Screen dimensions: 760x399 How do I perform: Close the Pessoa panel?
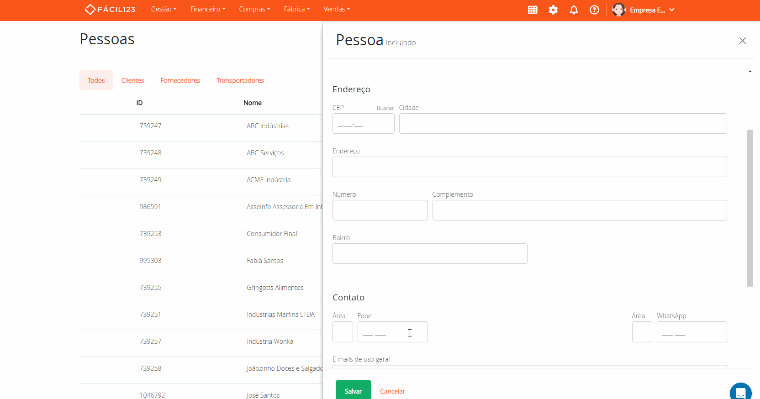(x=742, y=41)
